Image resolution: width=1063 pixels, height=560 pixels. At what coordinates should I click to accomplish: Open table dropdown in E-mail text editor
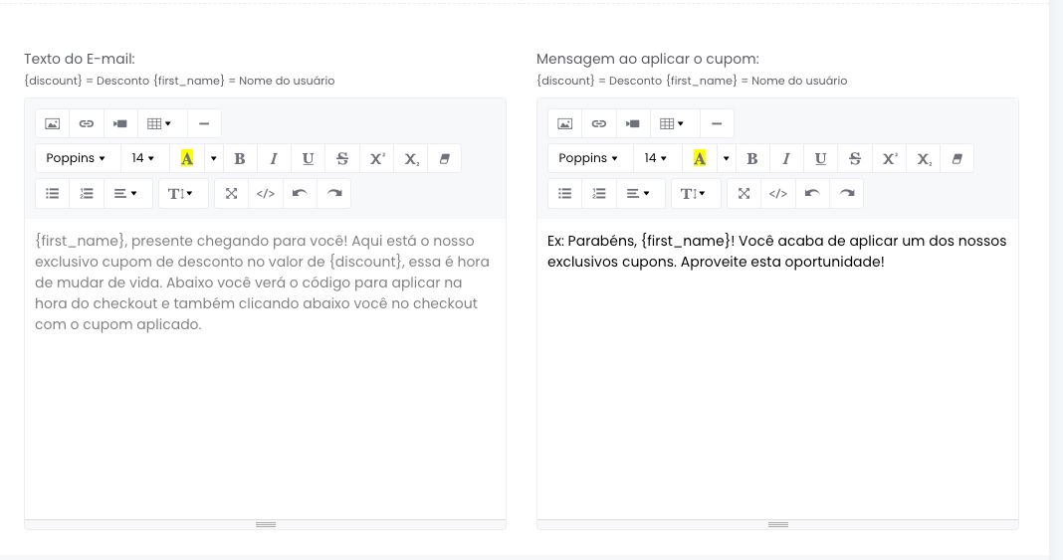coord(159,123)
